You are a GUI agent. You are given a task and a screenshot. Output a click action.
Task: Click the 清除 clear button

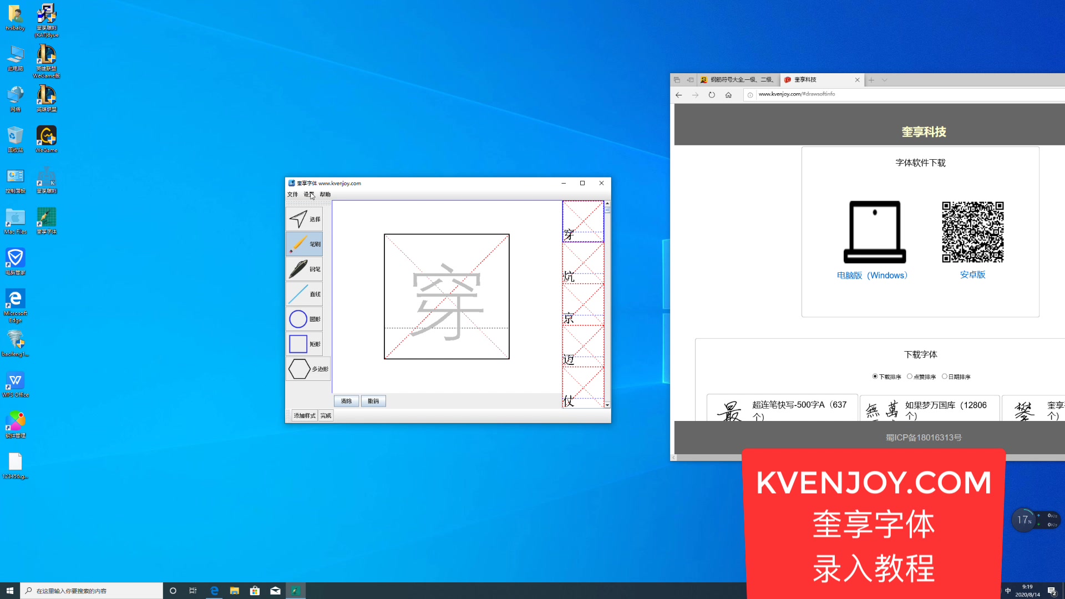[346, 401]
